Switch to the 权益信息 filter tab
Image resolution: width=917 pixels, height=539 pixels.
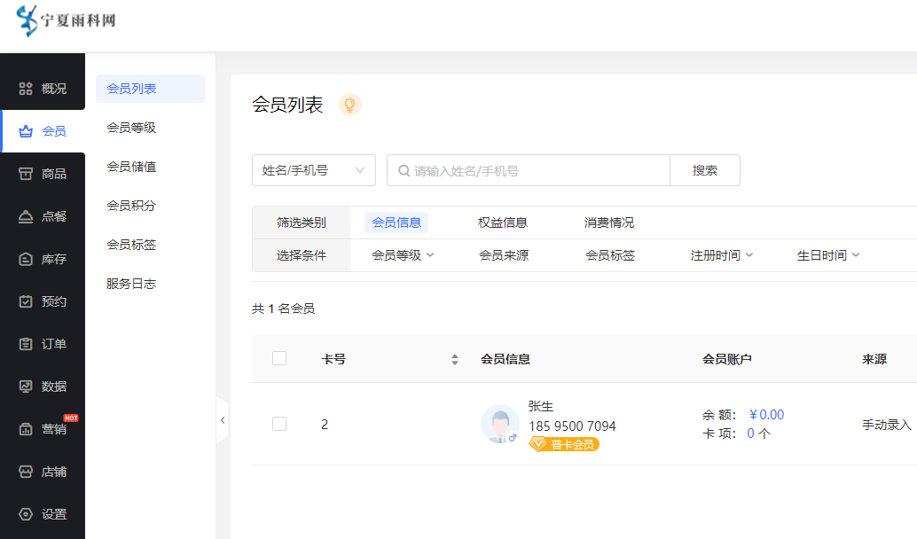click(502, 223)
